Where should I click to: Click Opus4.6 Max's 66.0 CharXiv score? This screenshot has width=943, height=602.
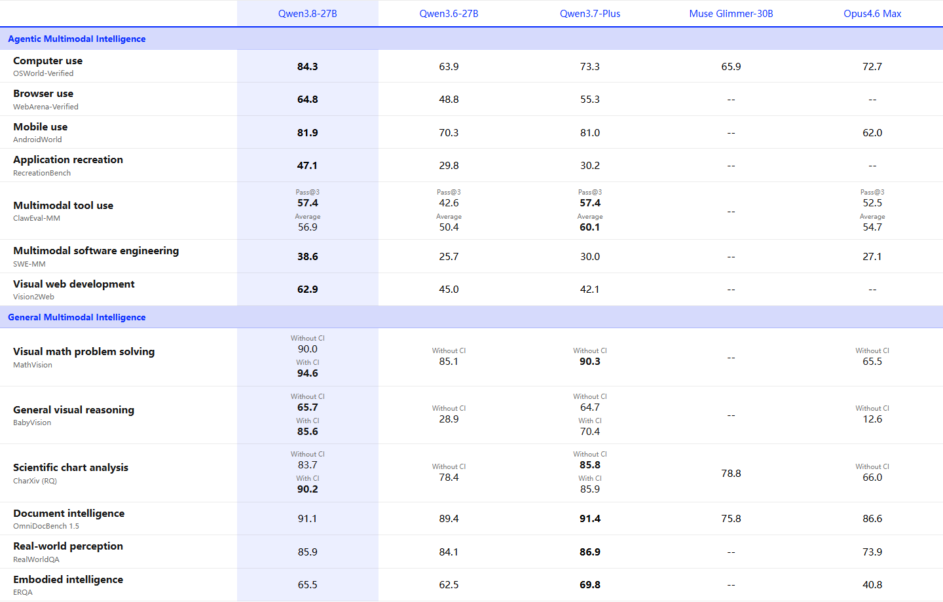click(872, 478)
